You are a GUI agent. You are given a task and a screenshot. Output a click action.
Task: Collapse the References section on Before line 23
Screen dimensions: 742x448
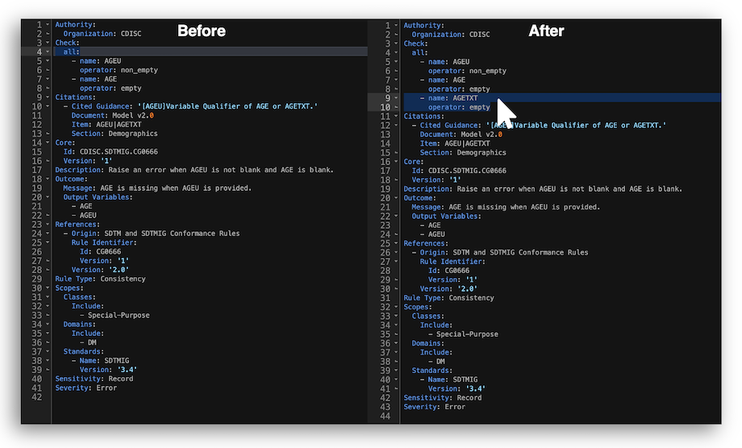48,224
